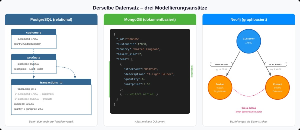
Task: Click the vertical green eingebettet label
Action: coord(192,71)
